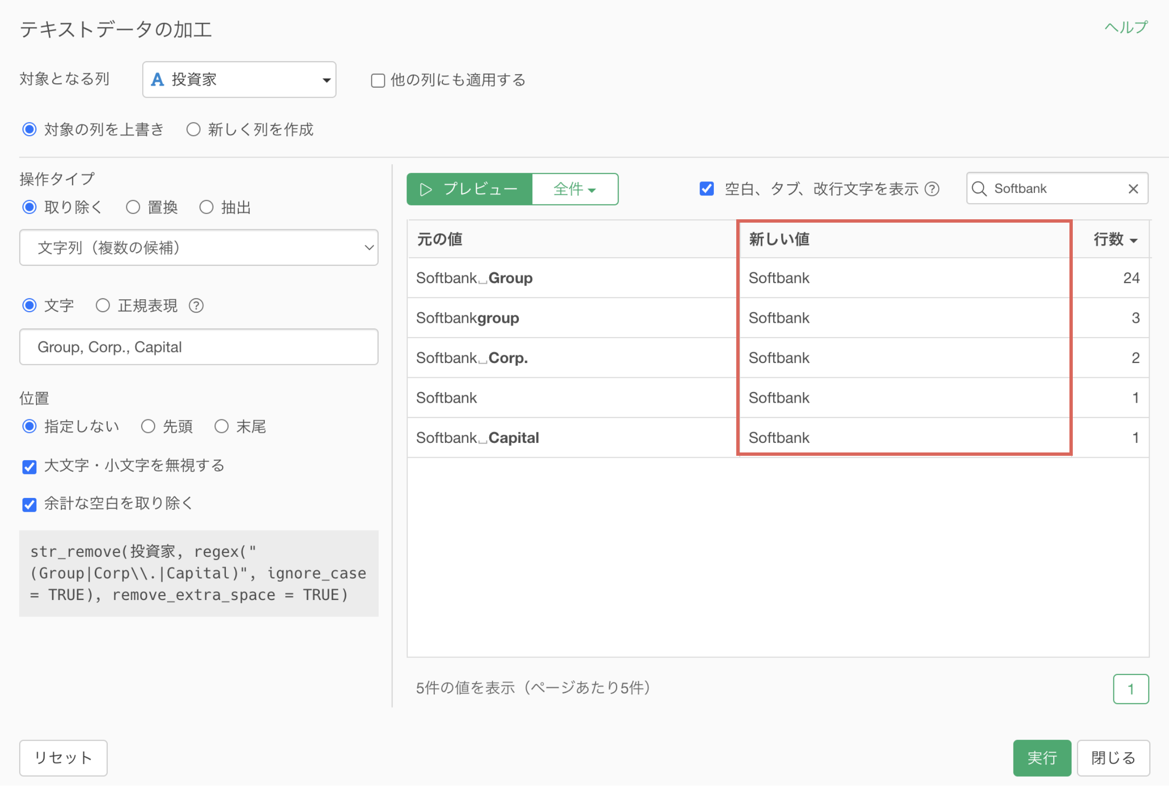Viewport: 1169px width, 790px height.
Task: Open help icon next to 正規表現
Action: 196,305
